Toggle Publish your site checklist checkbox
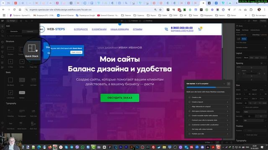Viewport: 268px width, 150px height. coord(189,134)
